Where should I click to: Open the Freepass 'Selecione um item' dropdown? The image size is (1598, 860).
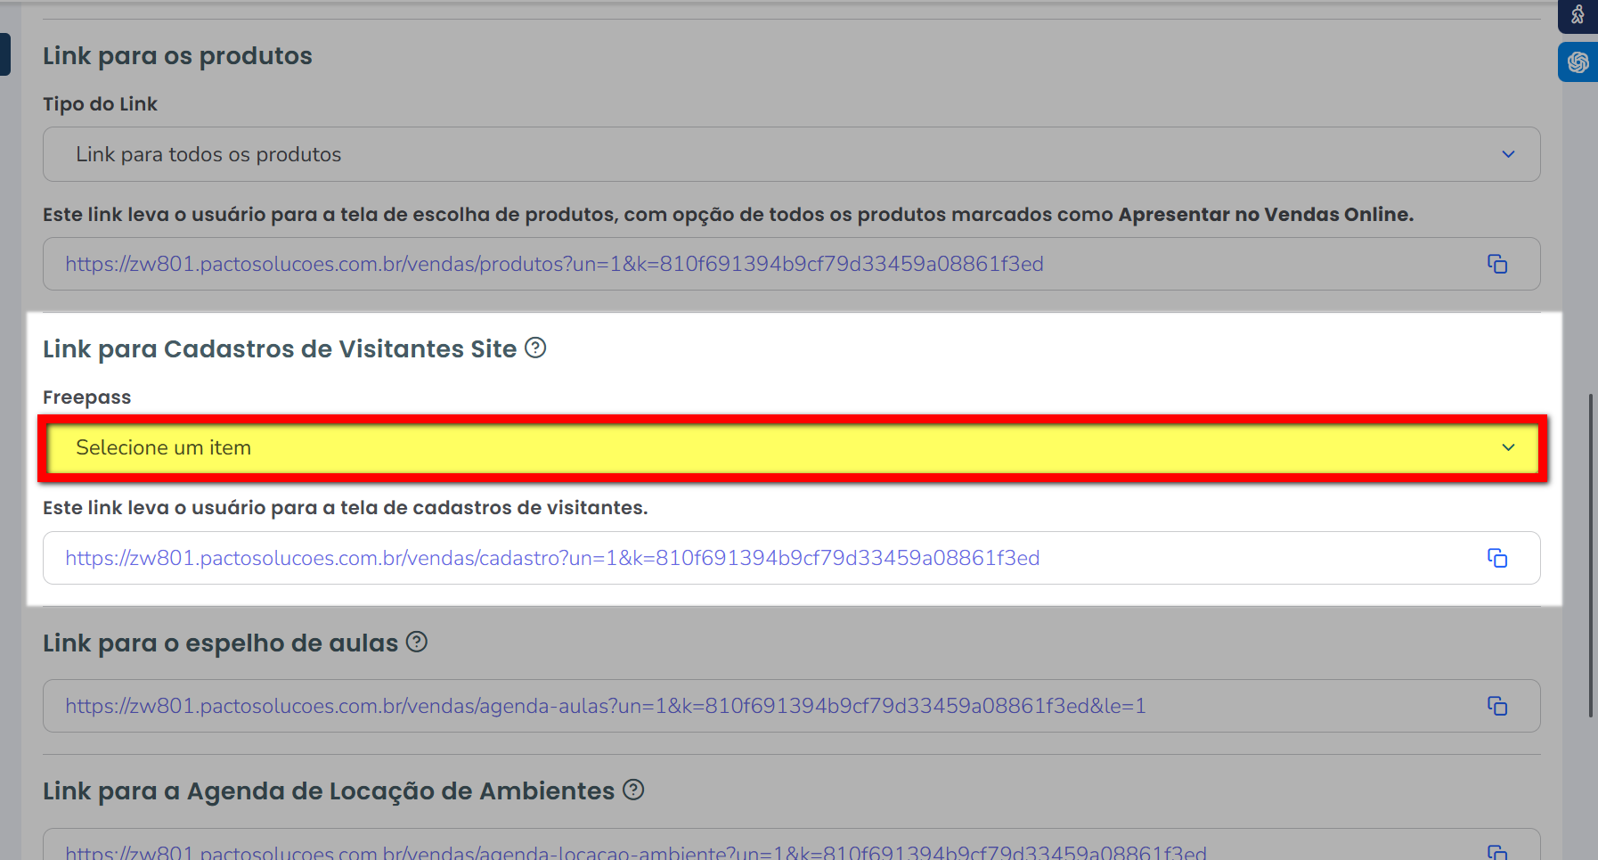791,447
